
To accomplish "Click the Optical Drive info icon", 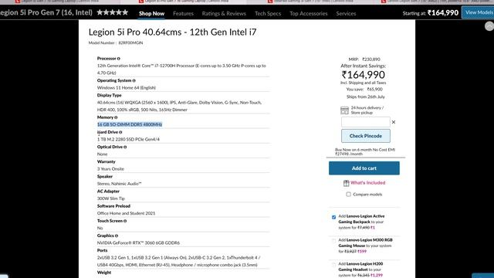I will (x=125, y=147).
